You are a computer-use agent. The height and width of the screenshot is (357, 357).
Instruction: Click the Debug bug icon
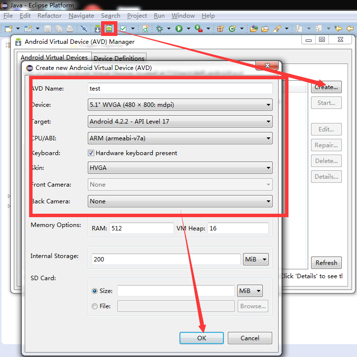tap(159, 29)
